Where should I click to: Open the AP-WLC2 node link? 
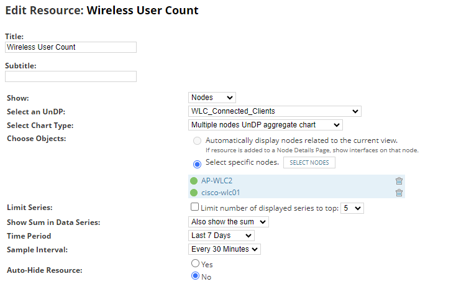(214, 181)
